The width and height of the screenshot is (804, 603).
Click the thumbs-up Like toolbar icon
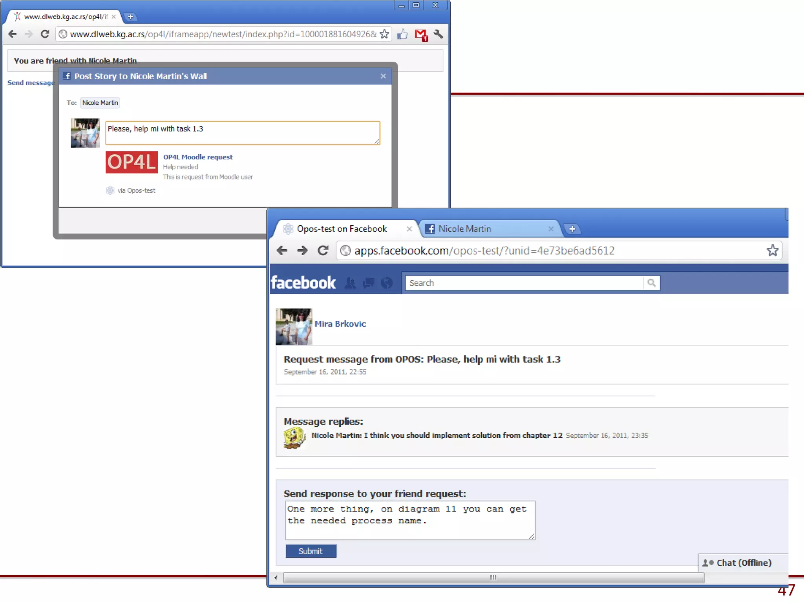[402, 35]
